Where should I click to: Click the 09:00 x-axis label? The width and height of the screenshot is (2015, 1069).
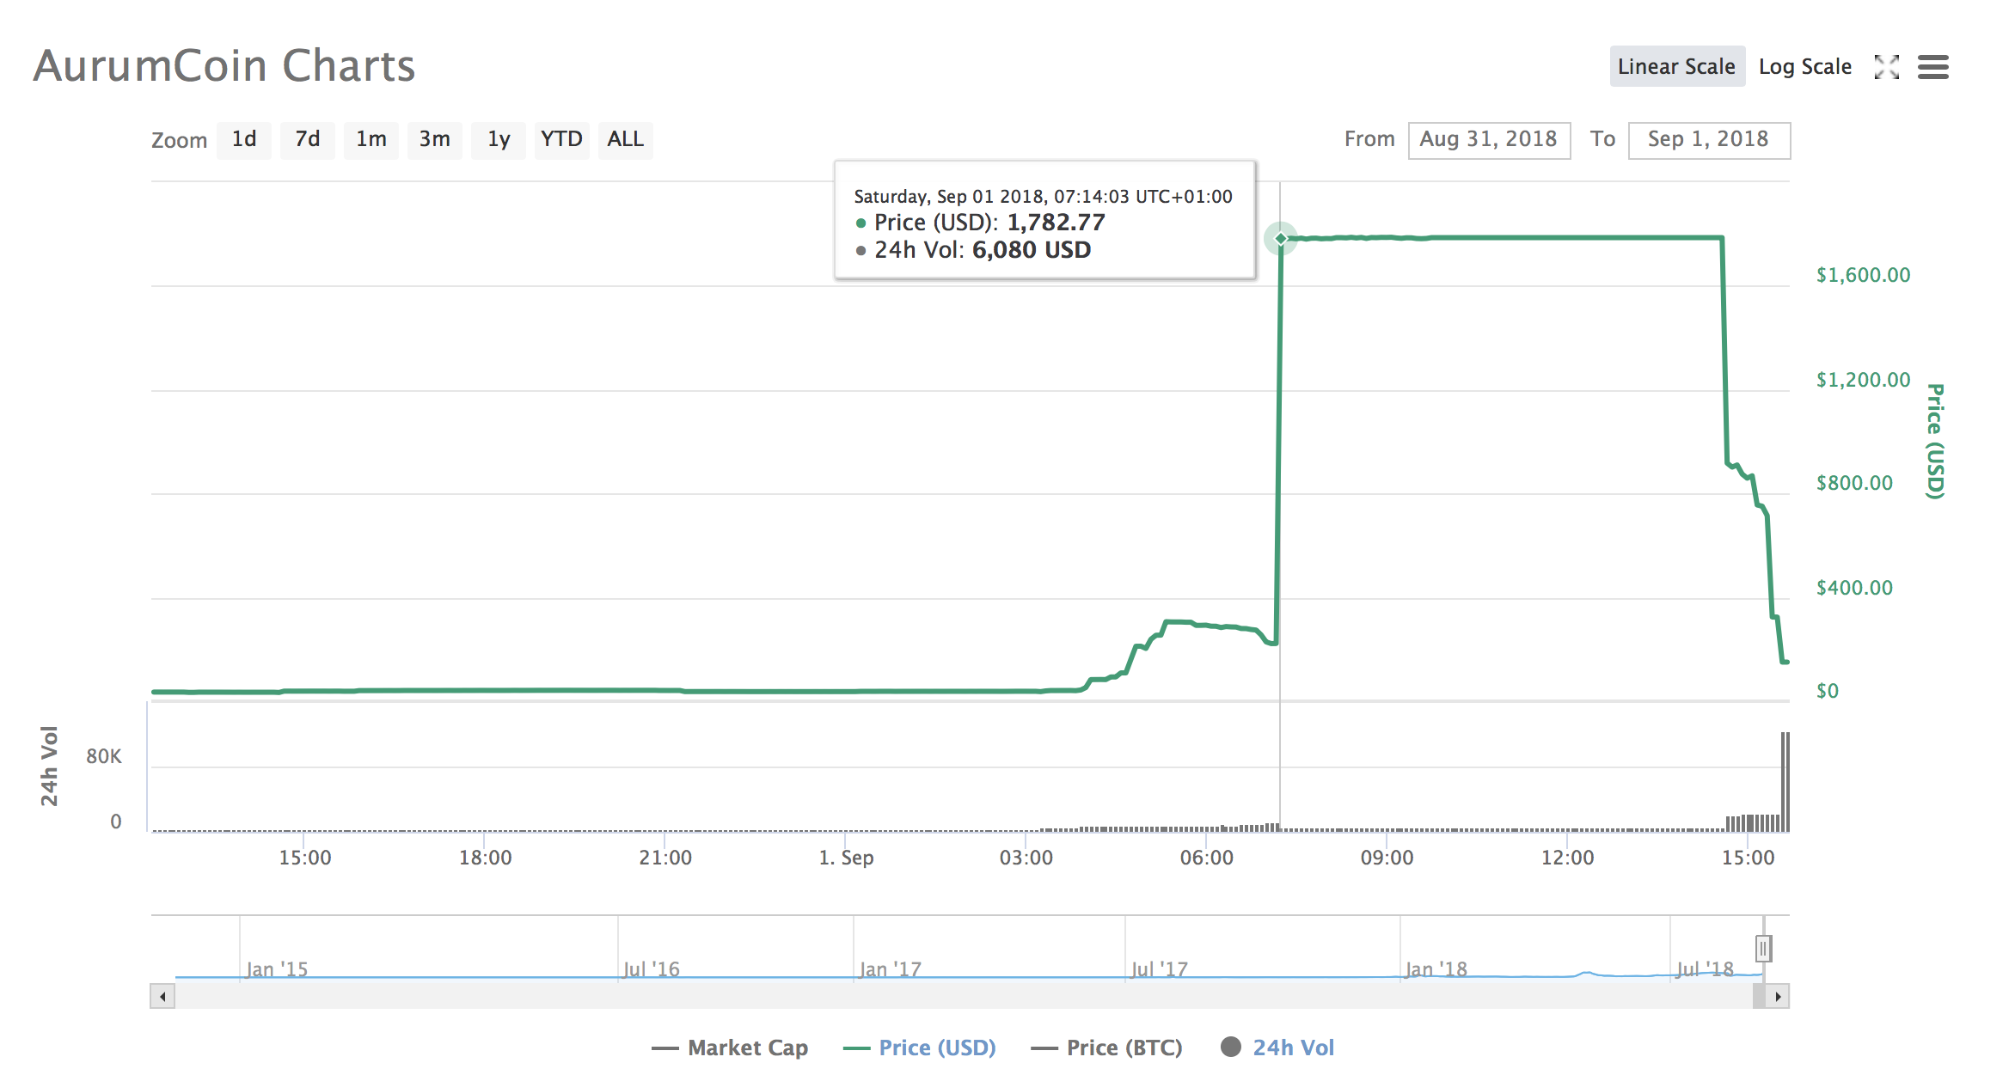point(1387,858)
